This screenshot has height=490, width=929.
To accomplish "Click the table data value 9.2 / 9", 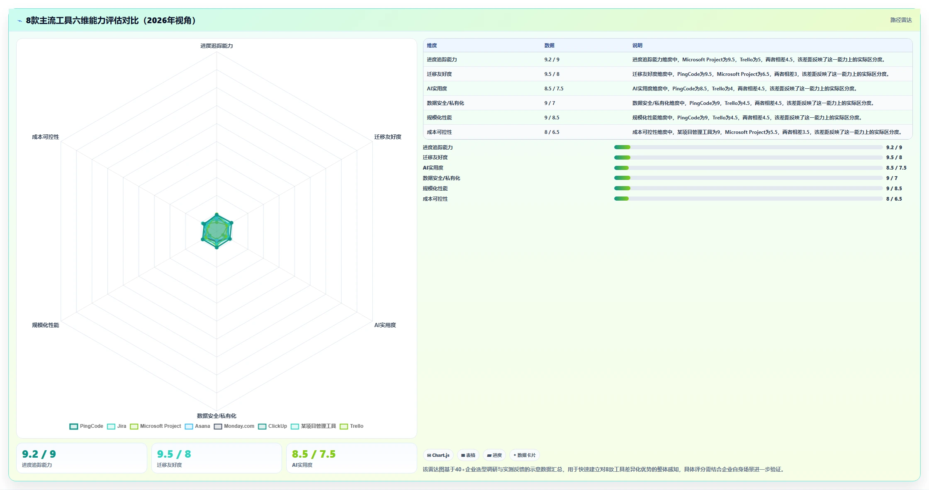I will click(552, 60).
